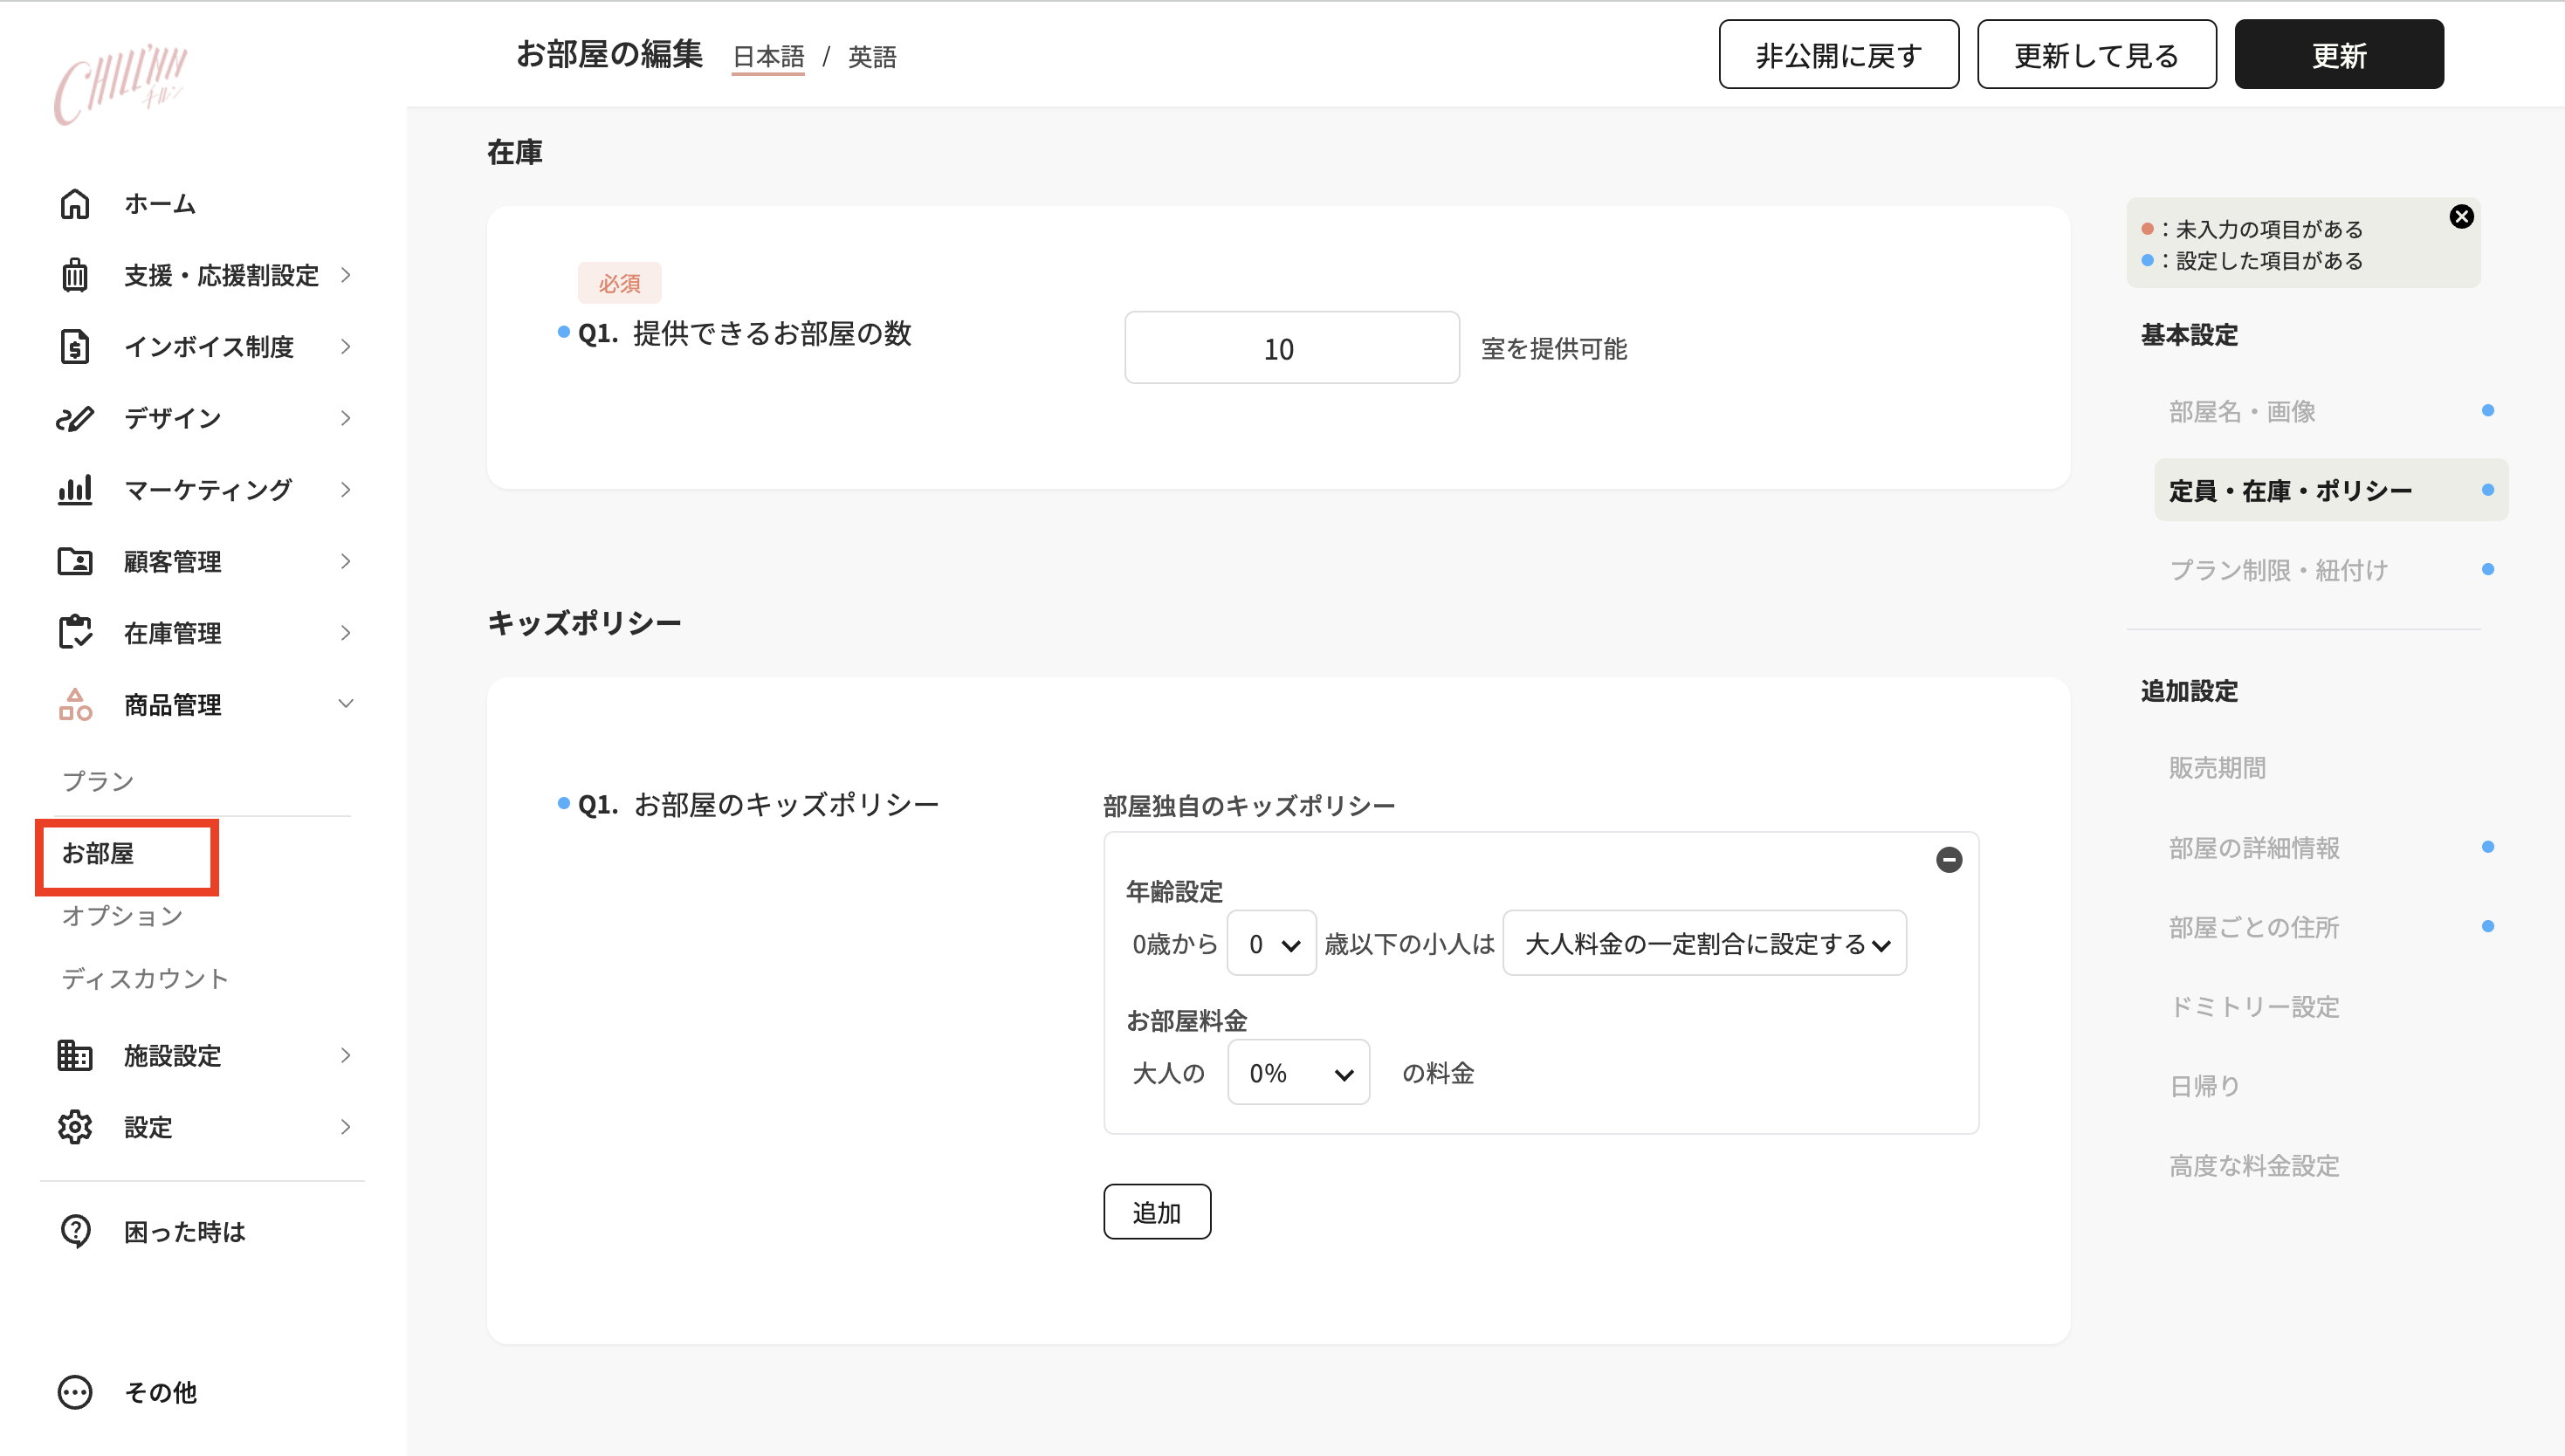Open the 困った時は help icon
The image size is (2565, 1456).
point(75,1231)
